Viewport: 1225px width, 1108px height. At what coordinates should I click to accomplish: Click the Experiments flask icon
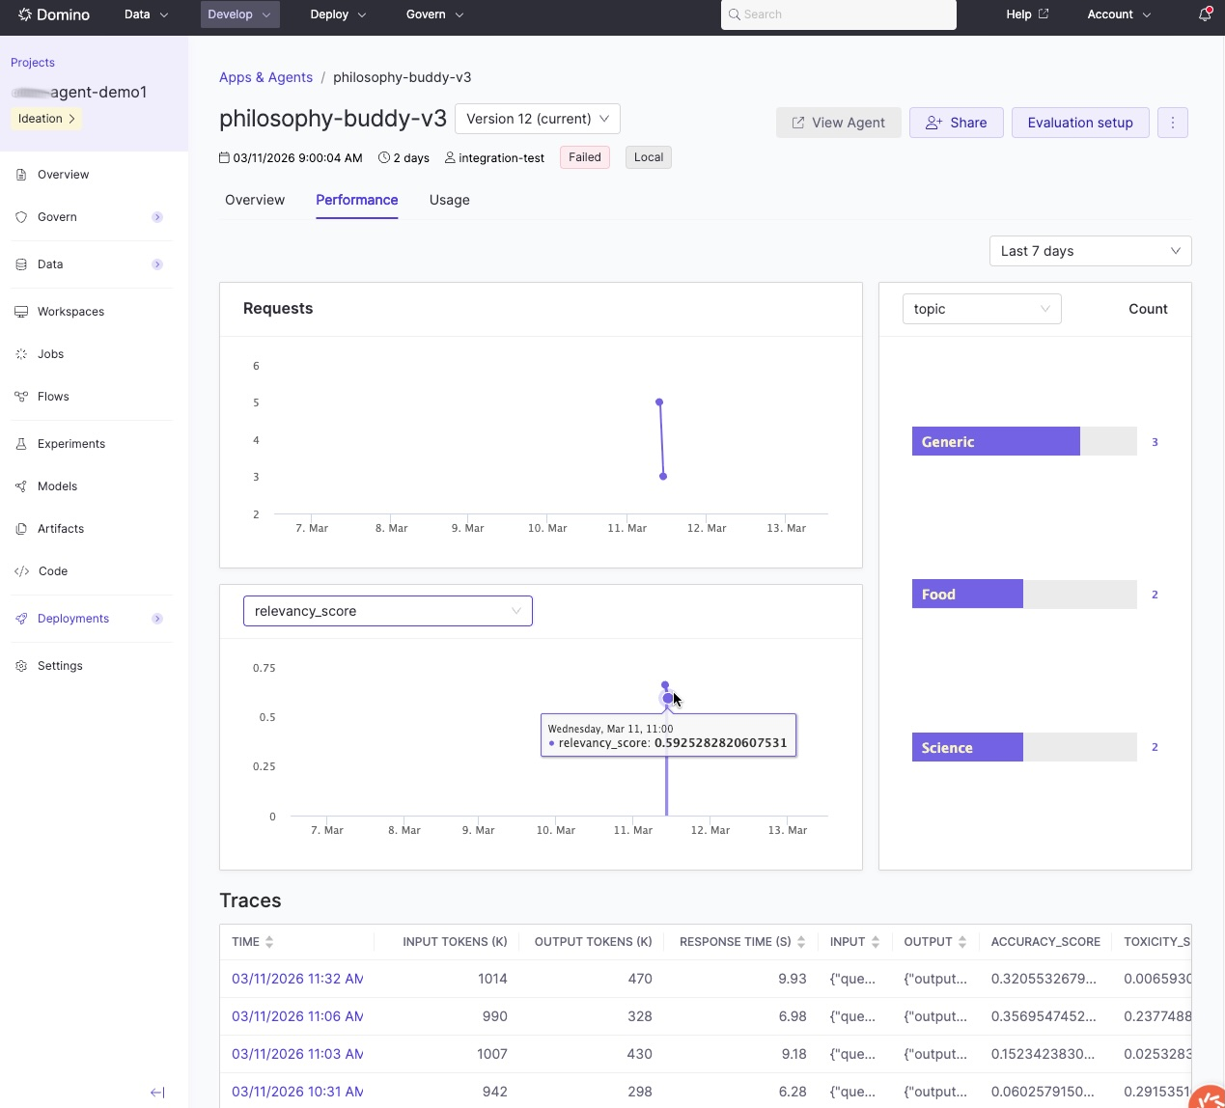pyautogui.click(x=21, y=444)
